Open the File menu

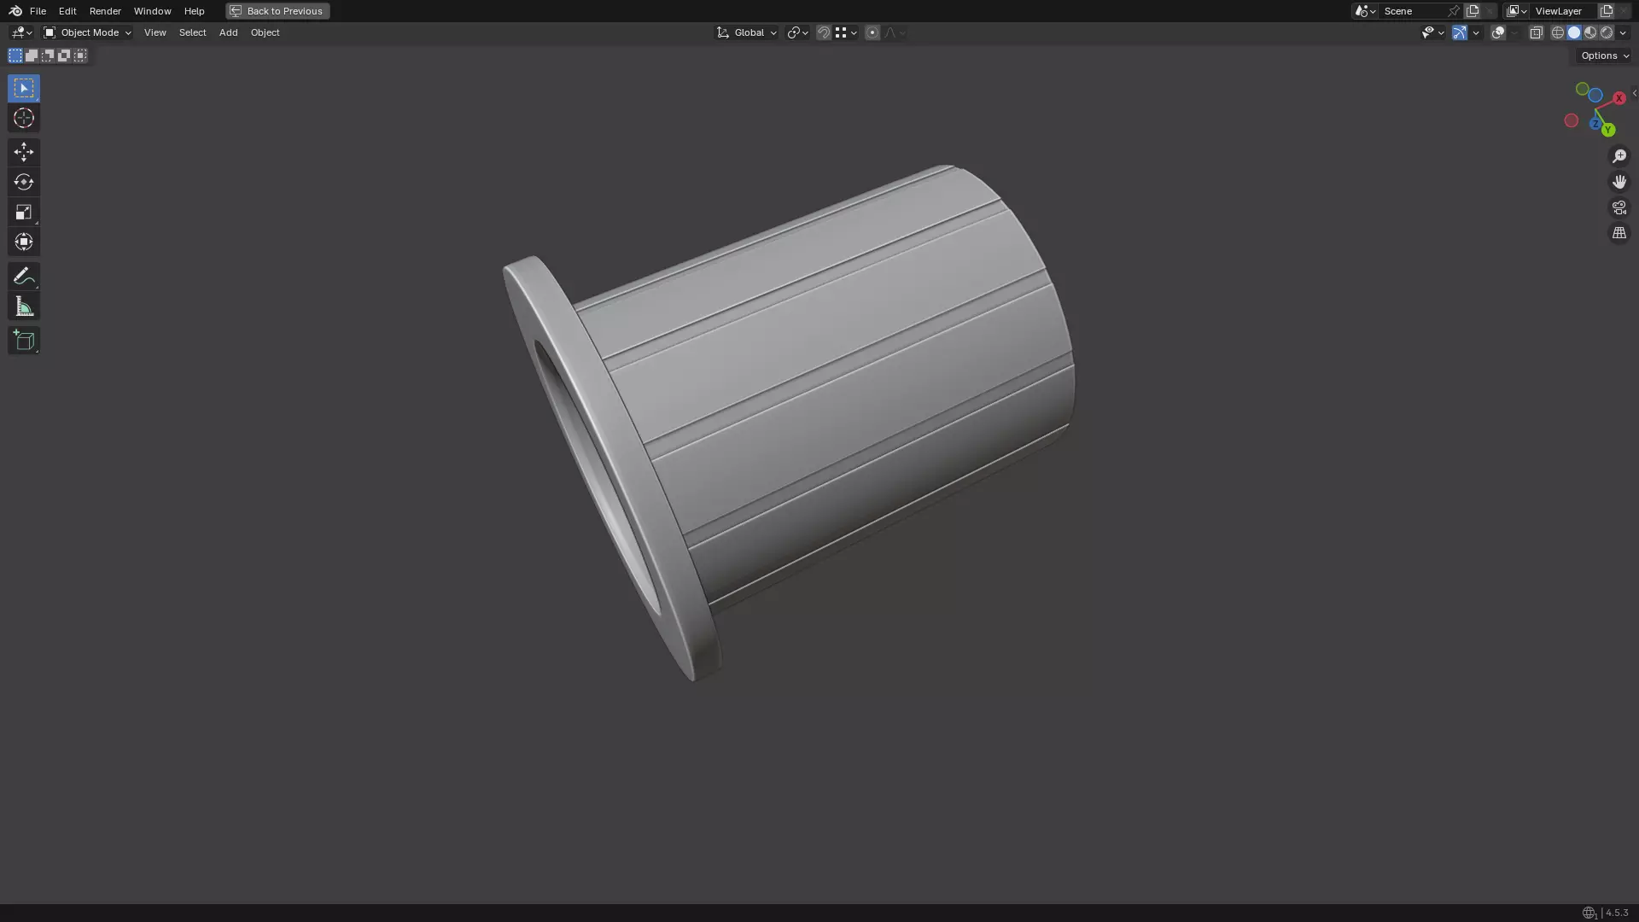(x=38, y=11)
